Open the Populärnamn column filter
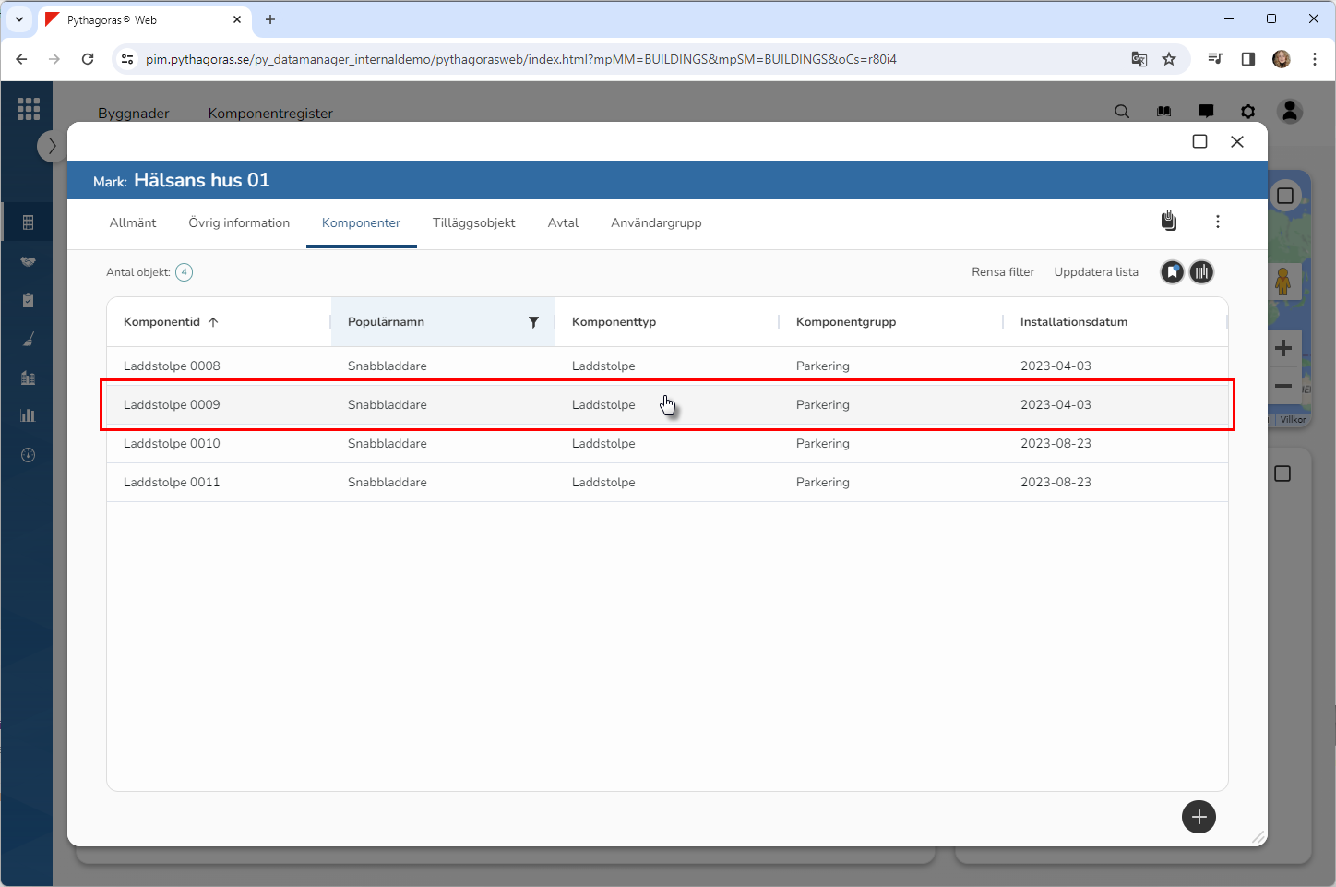This screenshot has height=887, width=1336. click(533, 322)
